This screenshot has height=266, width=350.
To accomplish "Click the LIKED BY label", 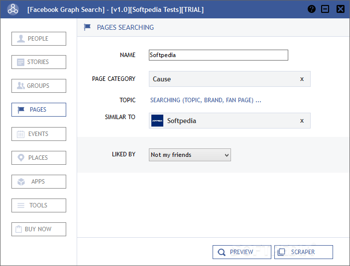I will click(123, 154).
